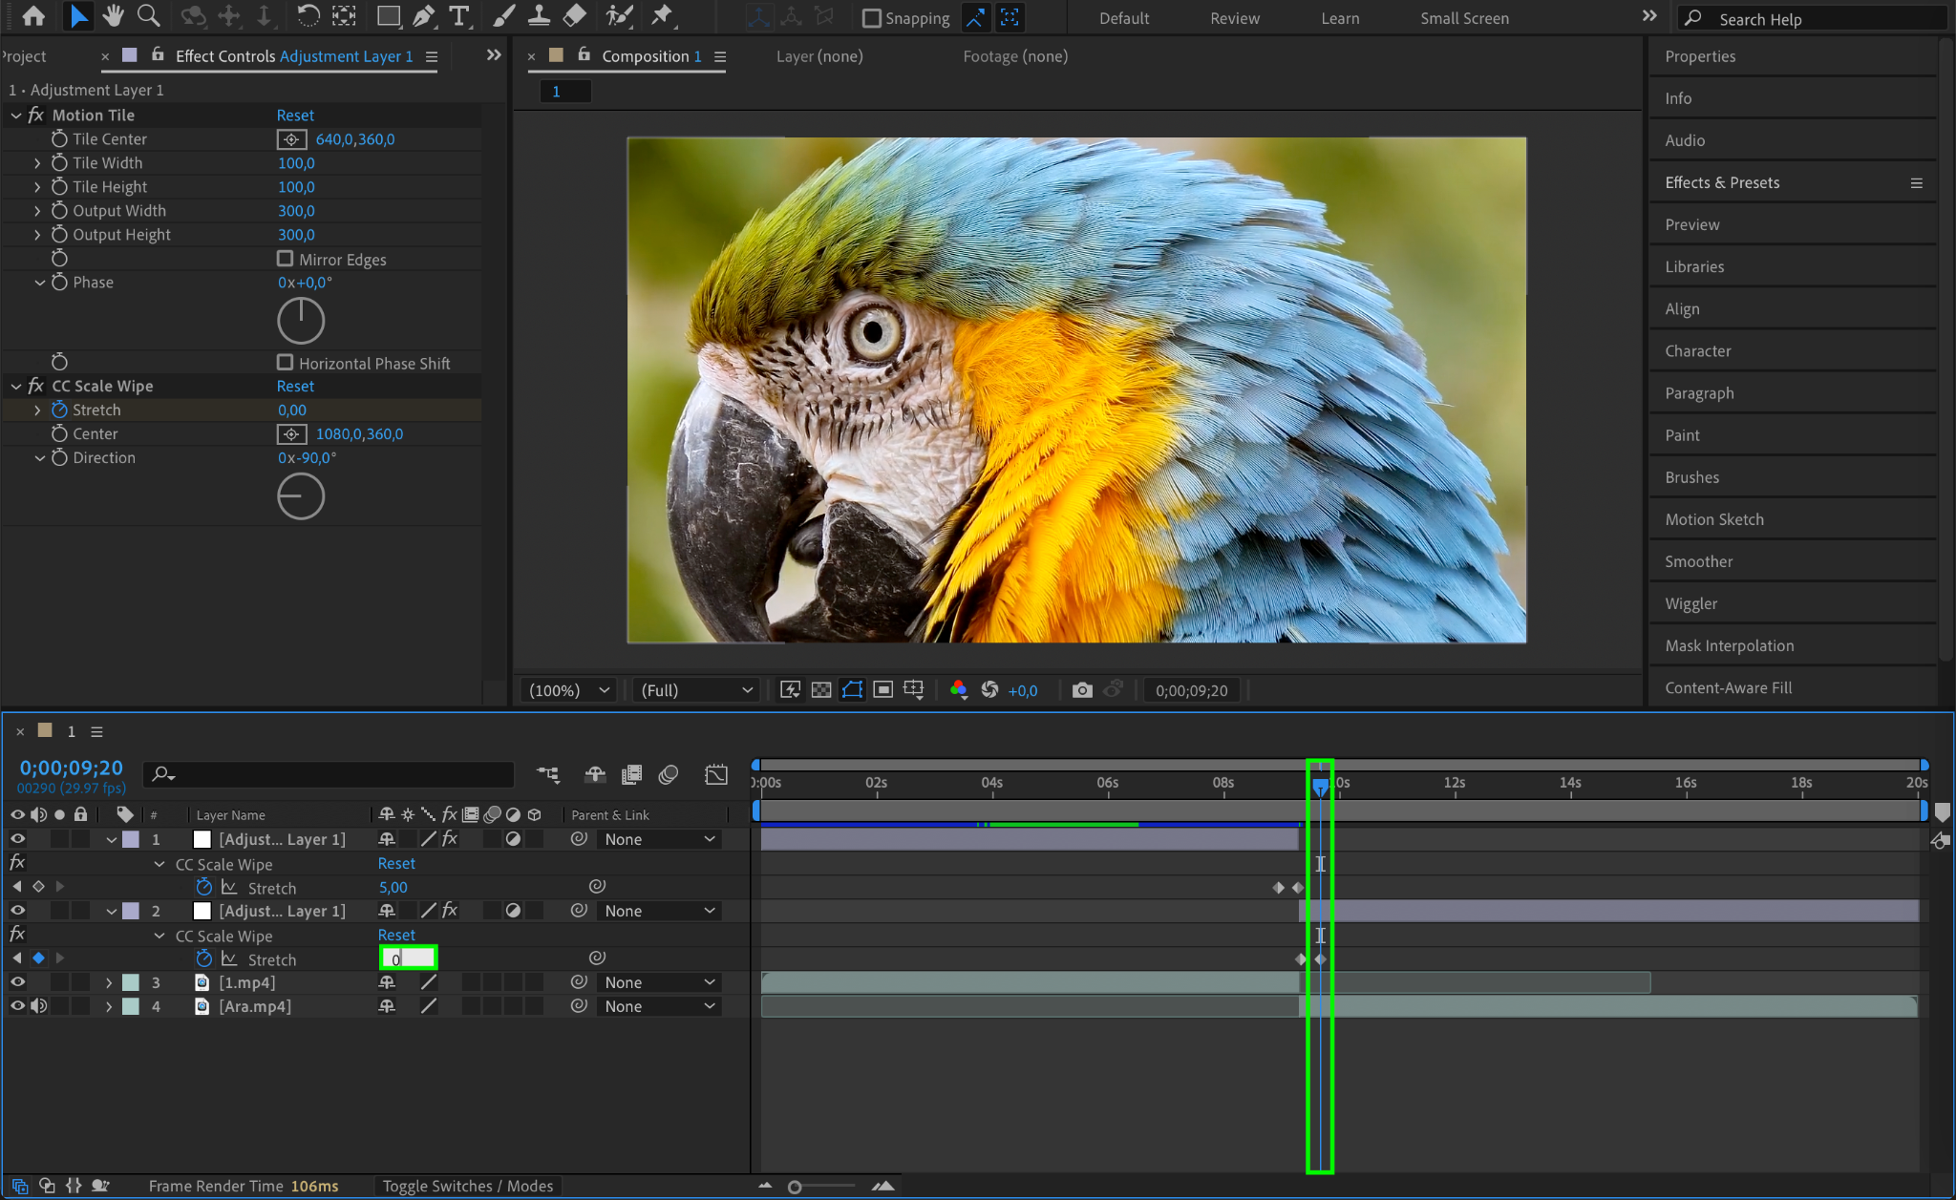Viewport: 1956px width, 1200px height.
Task: Select the Type tool
Action: [x=459, y=16]
